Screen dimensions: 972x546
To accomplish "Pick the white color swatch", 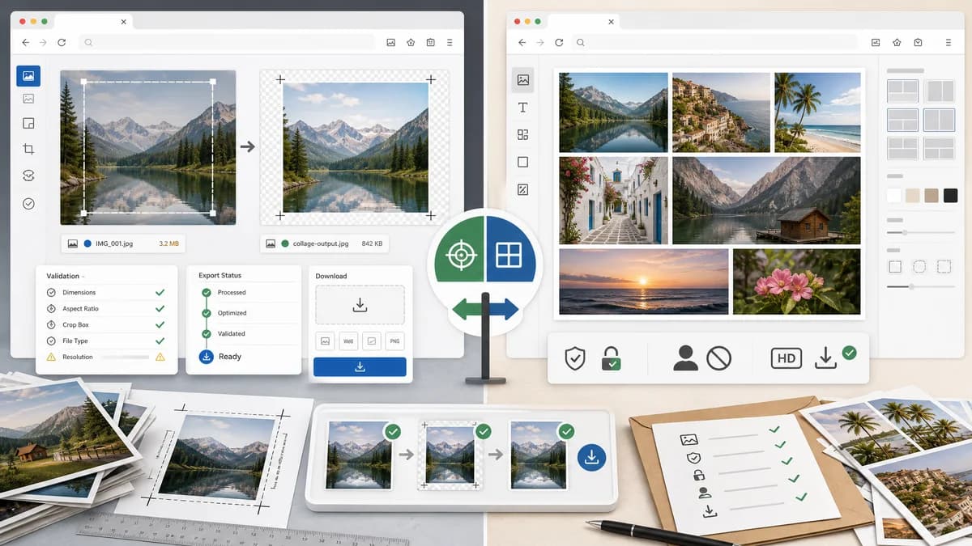I will [x=894, y=195].
